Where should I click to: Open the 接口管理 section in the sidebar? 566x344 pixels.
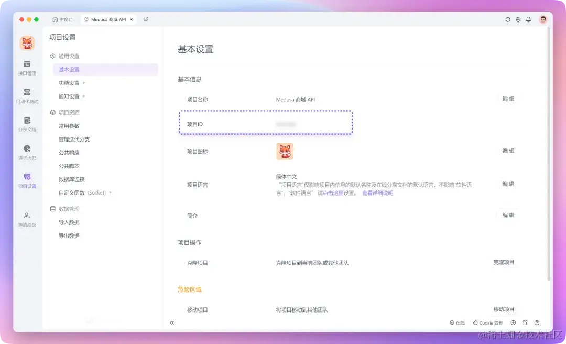pos(27,68)
